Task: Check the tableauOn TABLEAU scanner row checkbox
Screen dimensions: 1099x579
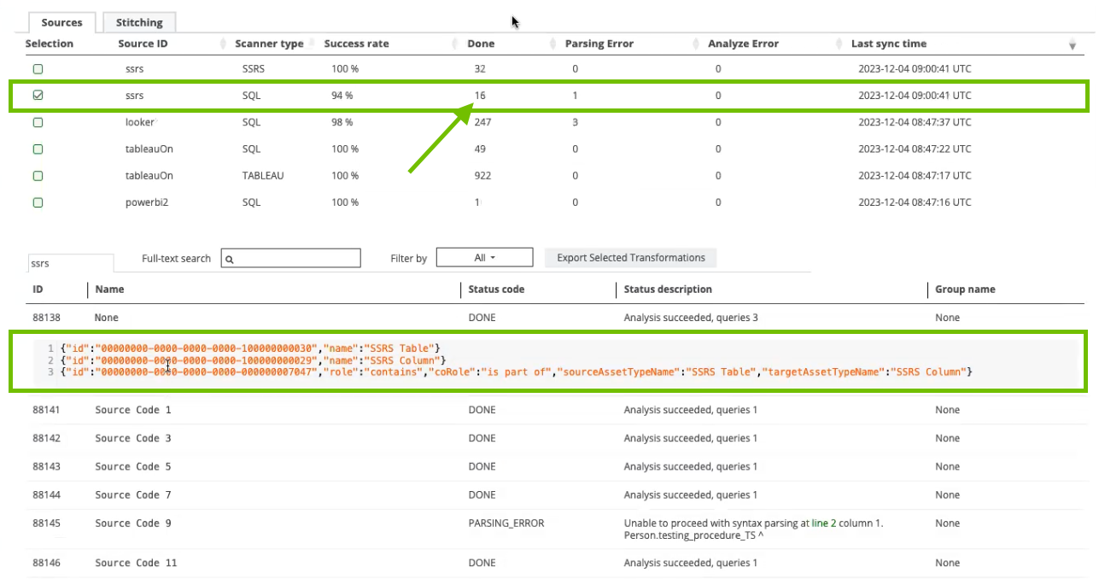Action: tap(38, 176)
